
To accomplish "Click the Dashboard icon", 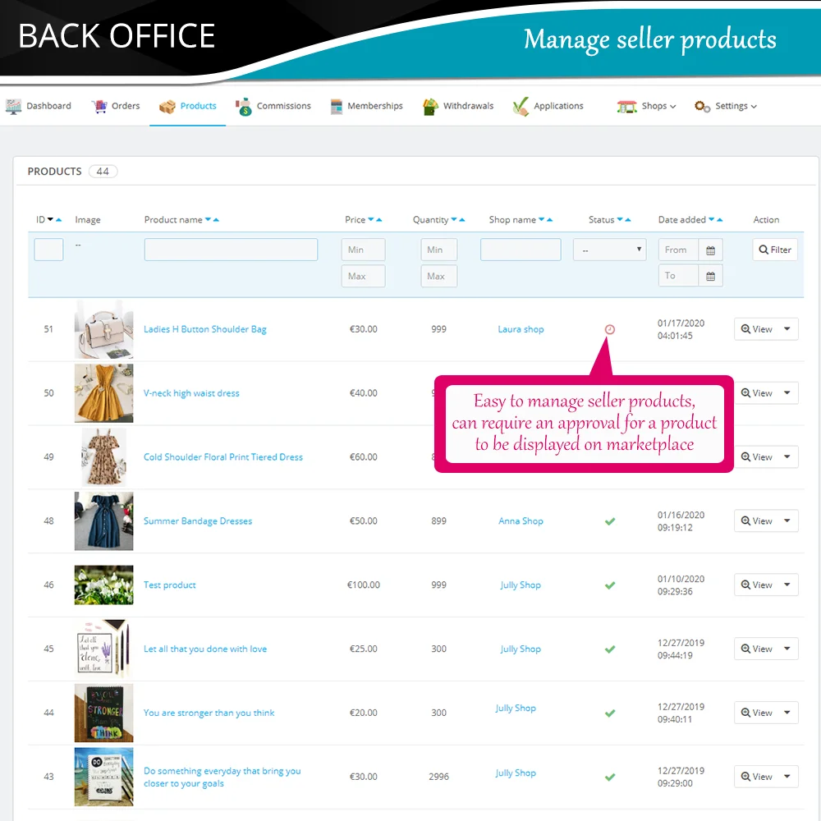I will click(x=13, y=105).
